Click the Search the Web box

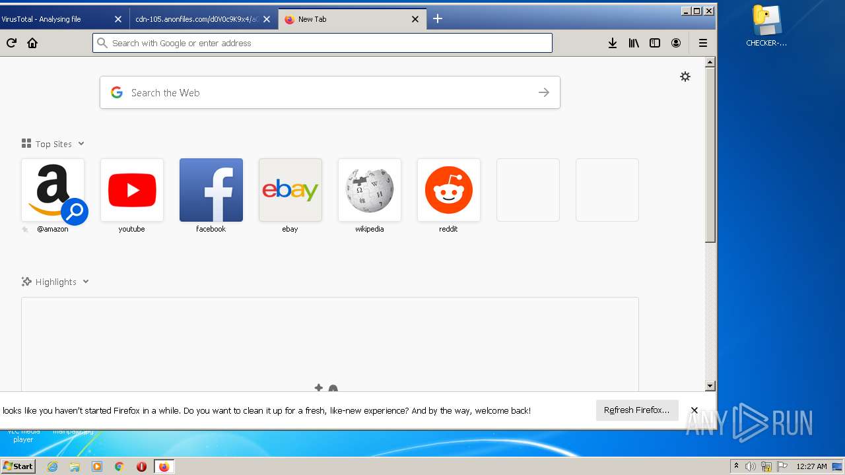click(330, 92)
